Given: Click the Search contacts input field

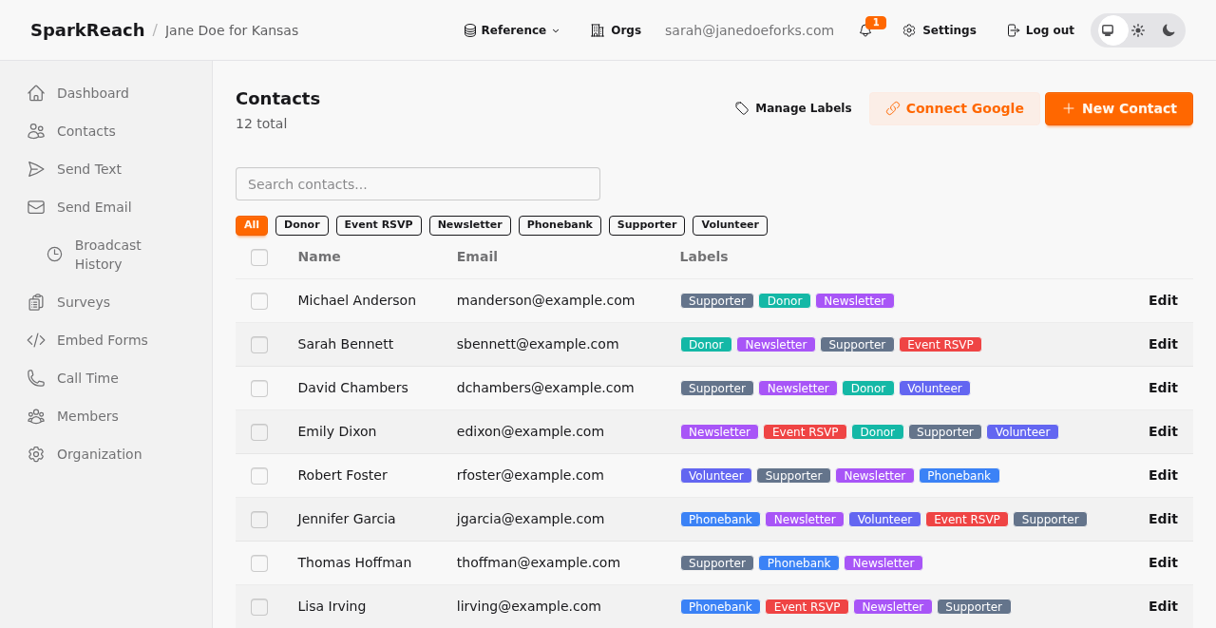Looking at the screenshot, I should (x=418, y=183).
